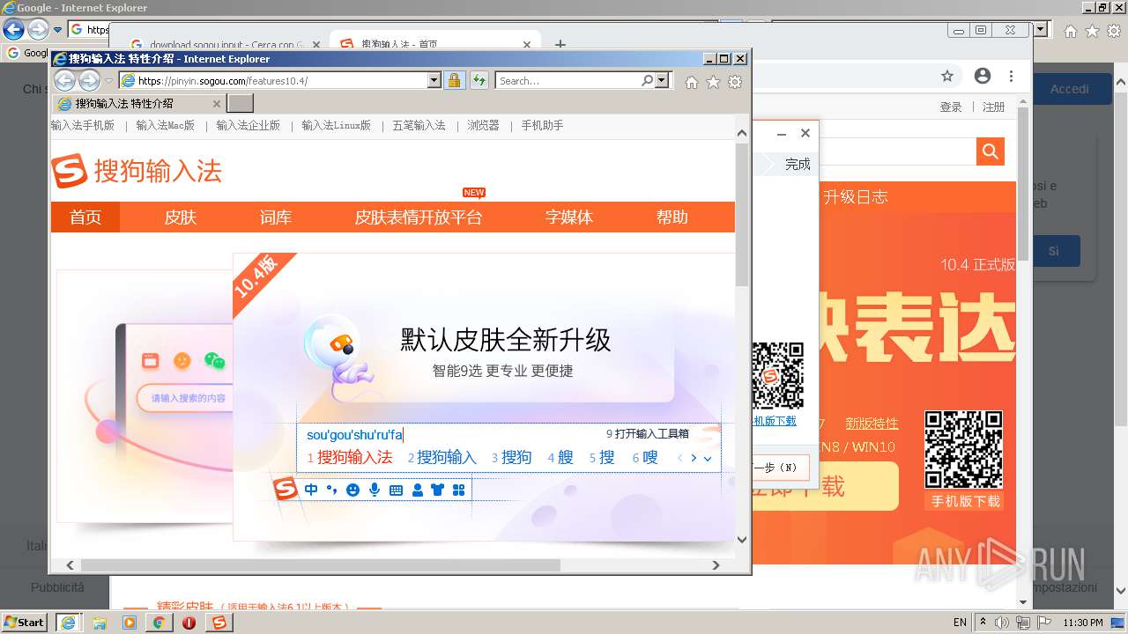1128x634 pixels.
Task: Click the microphone voice input icon
Action: [375, 490]
